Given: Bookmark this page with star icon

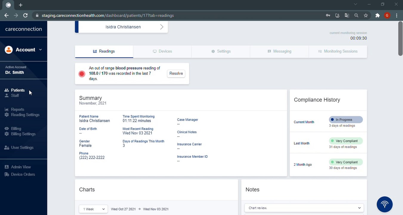Looking at the screenshot, I should [x=366, y=15].
